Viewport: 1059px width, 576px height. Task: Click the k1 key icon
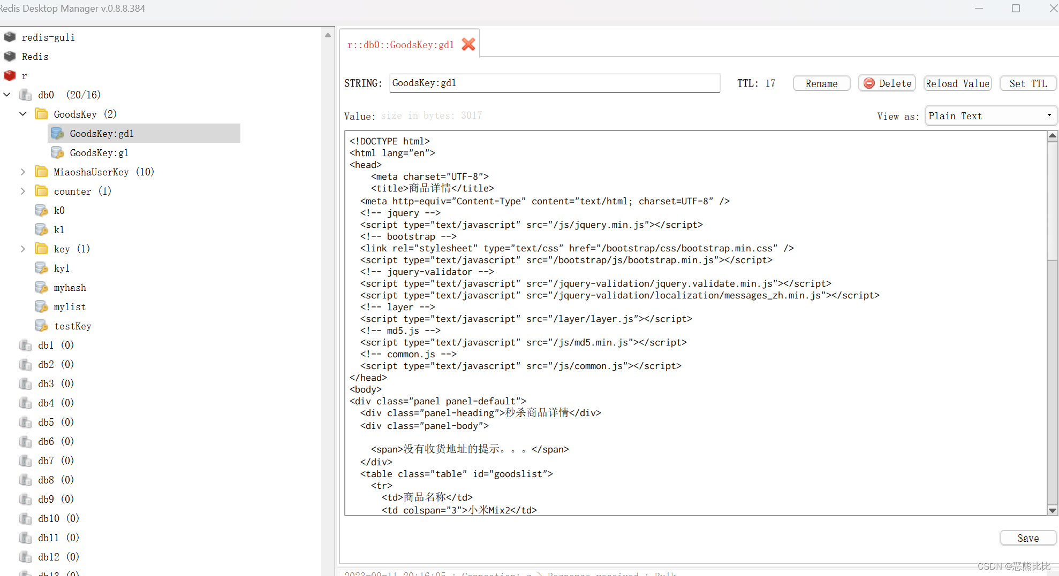click(x=41, y=229)
